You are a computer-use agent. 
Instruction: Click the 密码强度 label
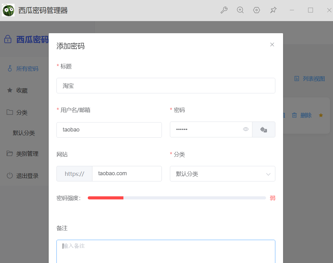69,198
